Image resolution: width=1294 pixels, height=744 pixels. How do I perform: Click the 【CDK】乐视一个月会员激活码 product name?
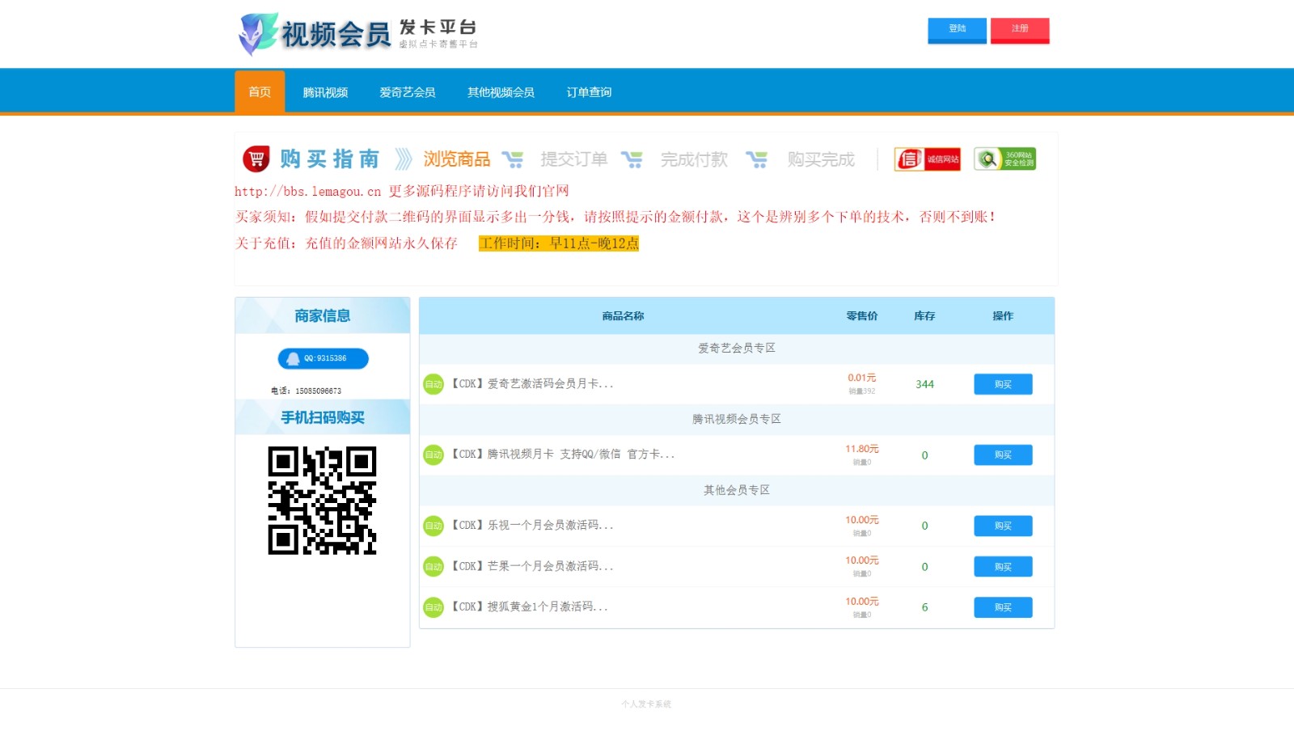(531, 526)
